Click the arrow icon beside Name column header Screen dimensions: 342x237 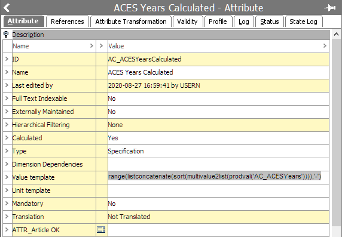91,46
